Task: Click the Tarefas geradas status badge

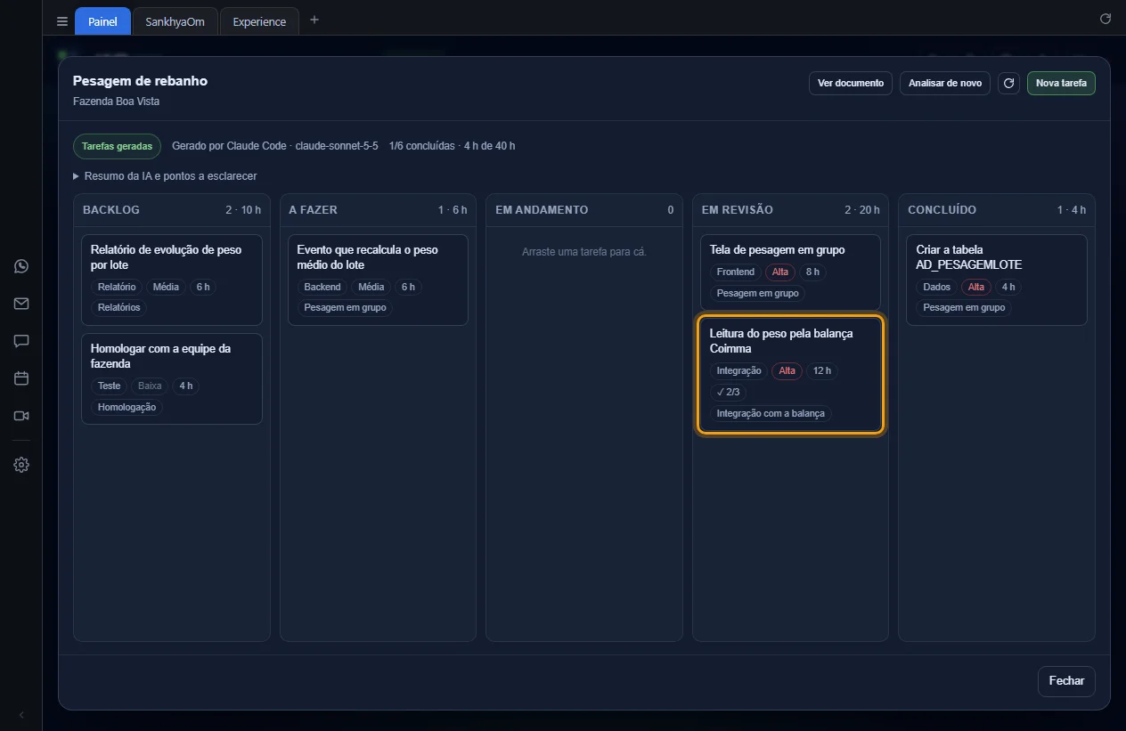Action: (117, 146)
